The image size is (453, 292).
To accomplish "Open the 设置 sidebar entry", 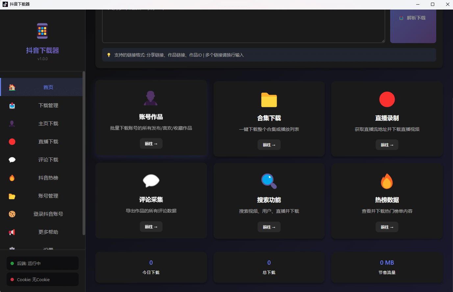I will pyautogui.click(x=42, y=249).
